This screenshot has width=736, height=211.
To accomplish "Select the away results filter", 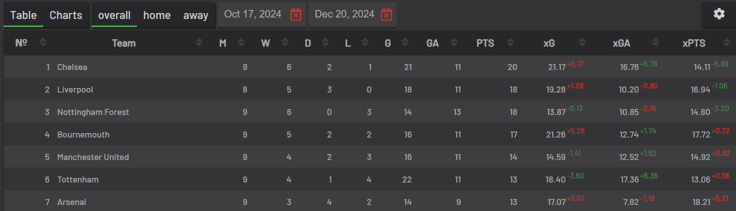I will [196, 15].
